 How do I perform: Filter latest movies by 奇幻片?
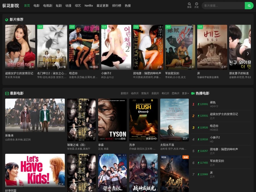pos(165,93)
